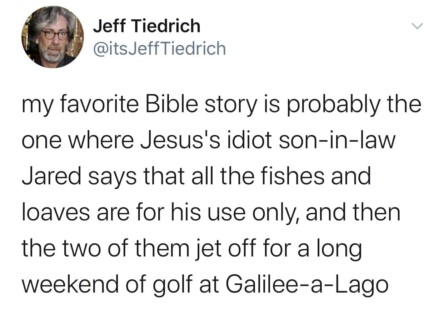Click the @itsJeffTiedrich handle

[x=159, y=48]
